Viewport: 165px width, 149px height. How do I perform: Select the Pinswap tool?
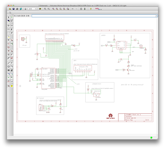(9, 44)
